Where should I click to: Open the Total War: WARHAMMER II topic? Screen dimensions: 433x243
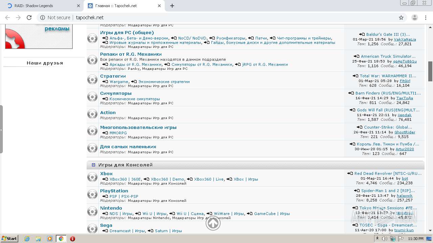(388, 76)
